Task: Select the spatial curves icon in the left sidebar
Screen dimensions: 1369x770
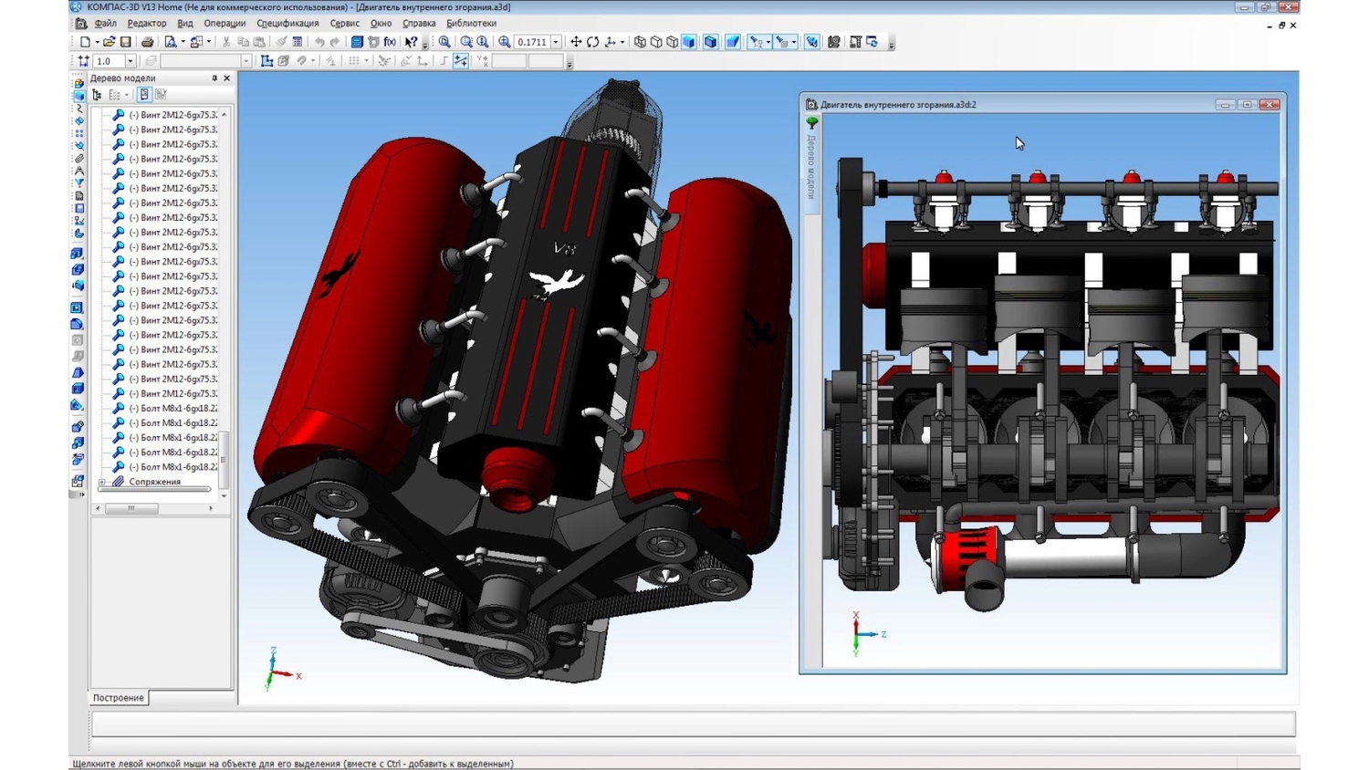Action: click(x=79, y=109)
